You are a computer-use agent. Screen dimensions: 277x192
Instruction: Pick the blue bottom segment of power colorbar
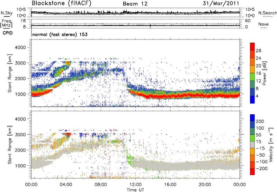tap(252, 99)
